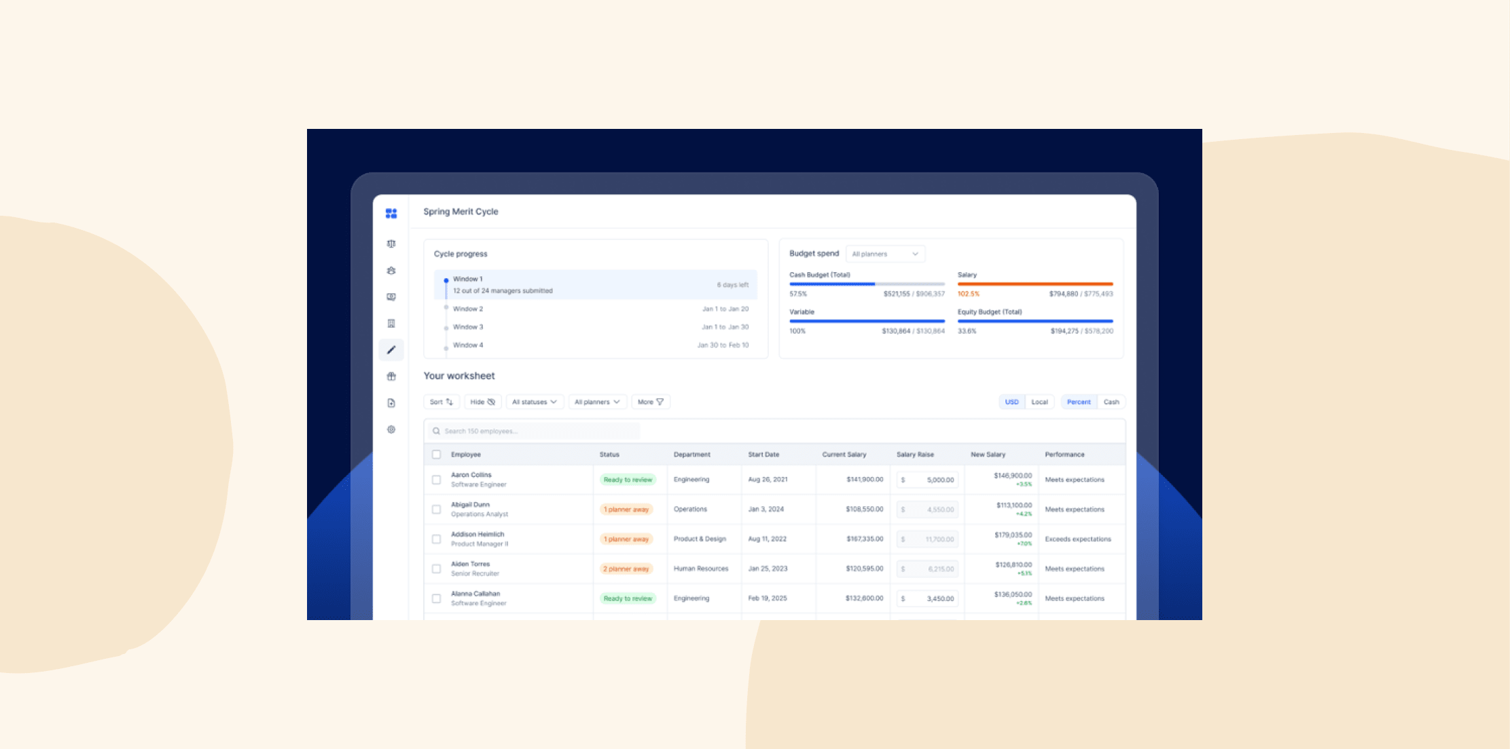Viewport: 1510px width, 749px height.
Task: Click the 6 days left label
Action: (x=732, y=285)
